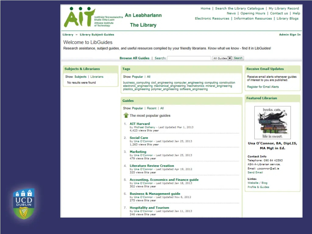Show Subjects in Subjects & Librarians panel

(80, 77)
